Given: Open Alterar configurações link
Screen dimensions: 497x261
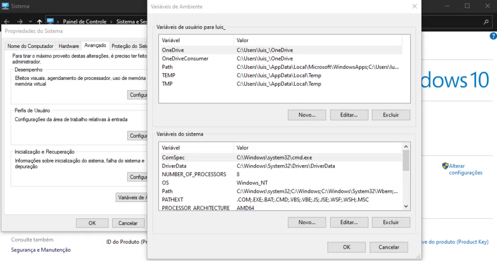Looking at the screenshot, I should (x=465, y=169).
